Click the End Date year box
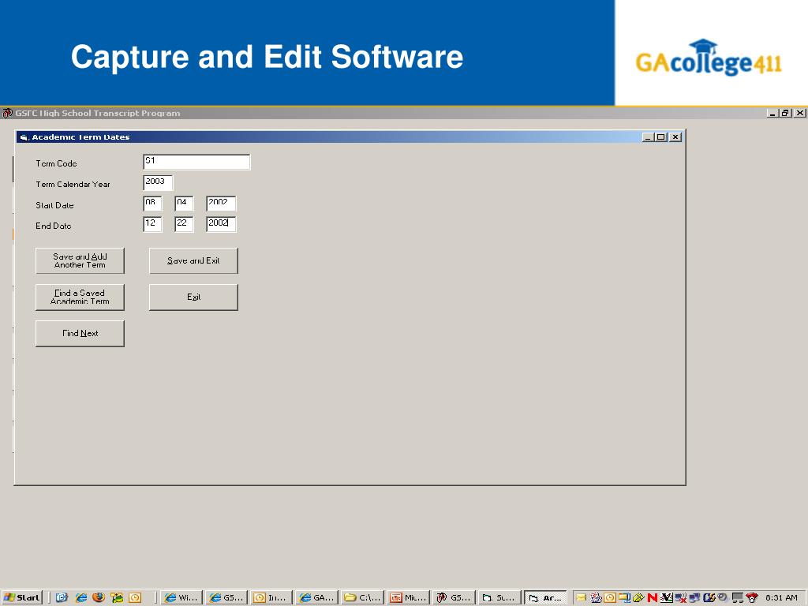 pos(221,223)
